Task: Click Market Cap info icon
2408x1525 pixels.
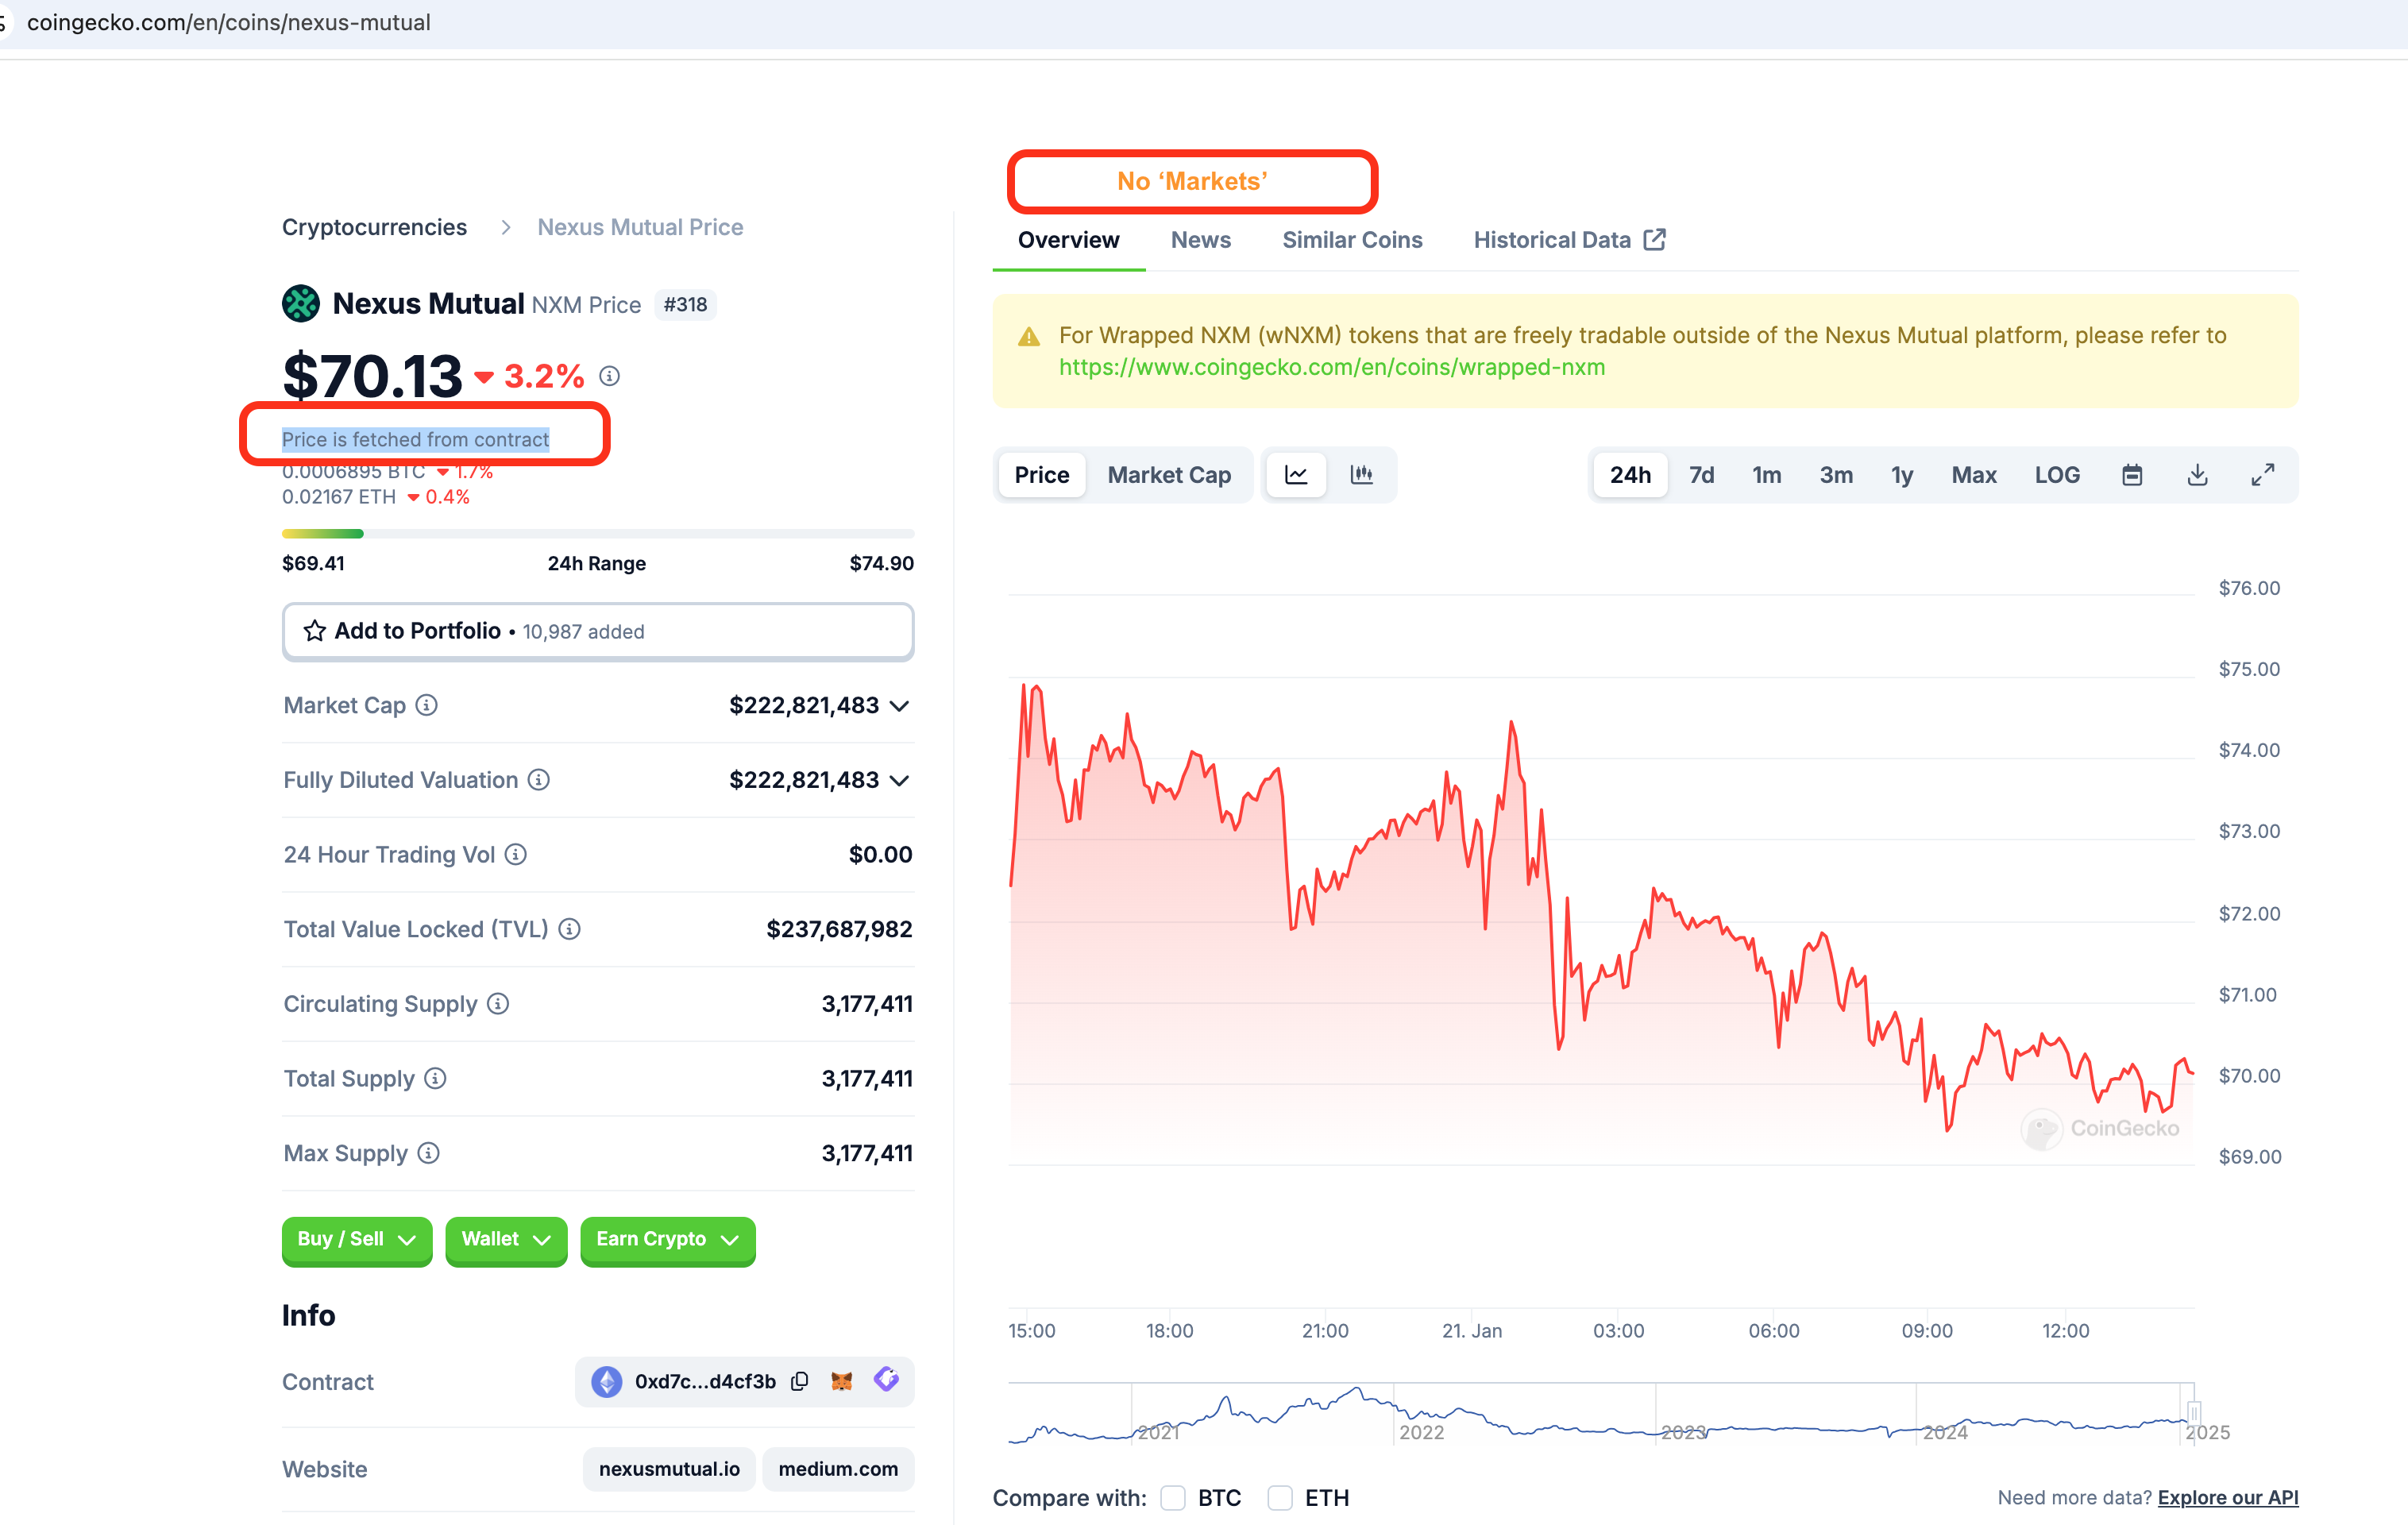Action: coord(427,706)
